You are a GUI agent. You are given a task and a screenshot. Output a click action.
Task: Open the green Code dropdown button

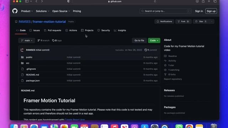(x=154, y=41)
